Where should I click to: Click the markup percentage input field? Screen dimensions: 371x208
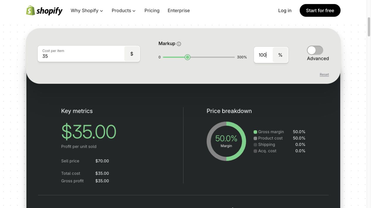pyautogui.click(x=263, y=55)
